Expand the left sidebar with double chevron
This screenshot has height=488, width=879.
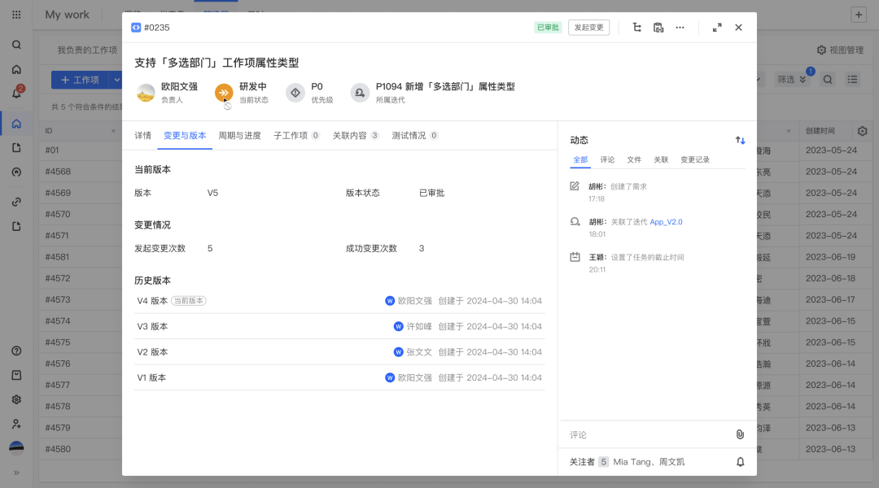pyautogui.click(x=16, y=473)
